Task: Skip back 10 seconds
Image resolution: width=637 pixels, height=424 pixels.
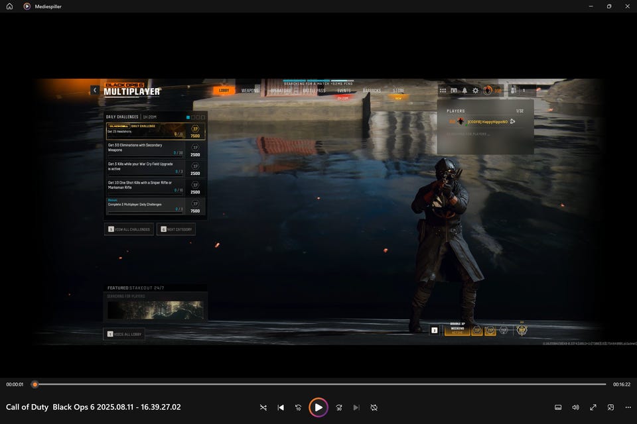Action: tap(298, 407)
